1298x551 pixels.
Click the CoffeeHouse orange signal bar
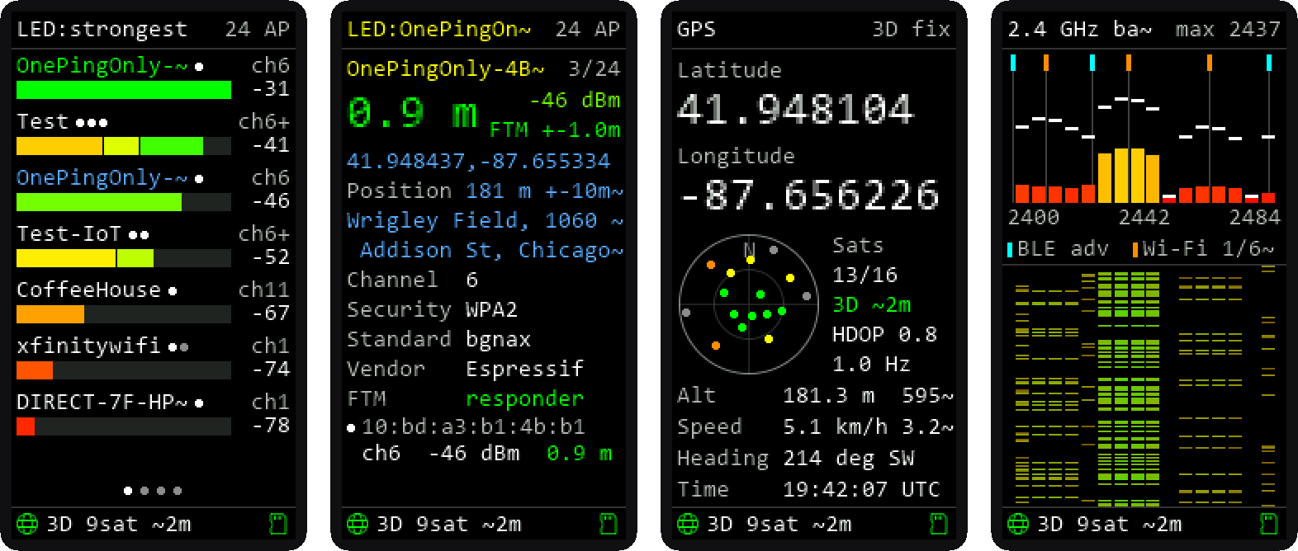[124, 314]
